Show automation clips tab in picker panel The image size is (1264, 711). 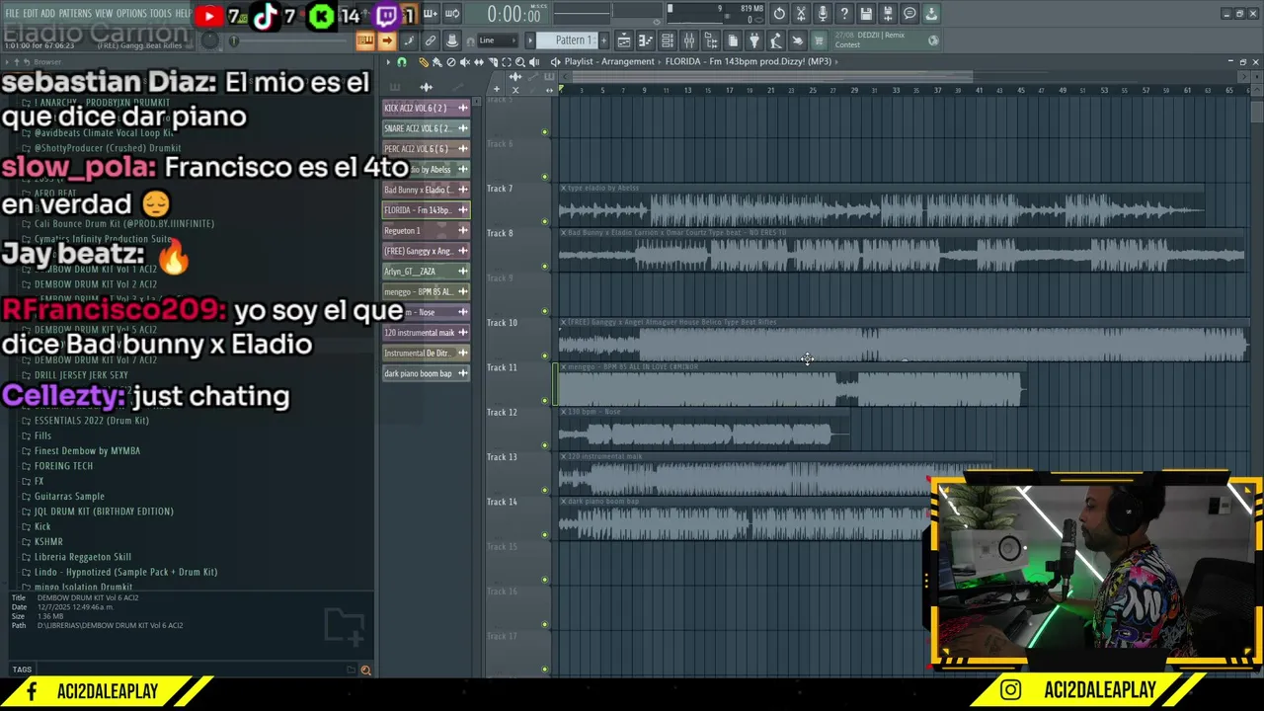coord(456,87)
